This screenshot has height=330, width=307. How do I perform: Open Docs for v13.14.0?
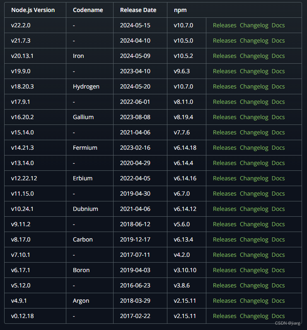click(x=278, y=163)
